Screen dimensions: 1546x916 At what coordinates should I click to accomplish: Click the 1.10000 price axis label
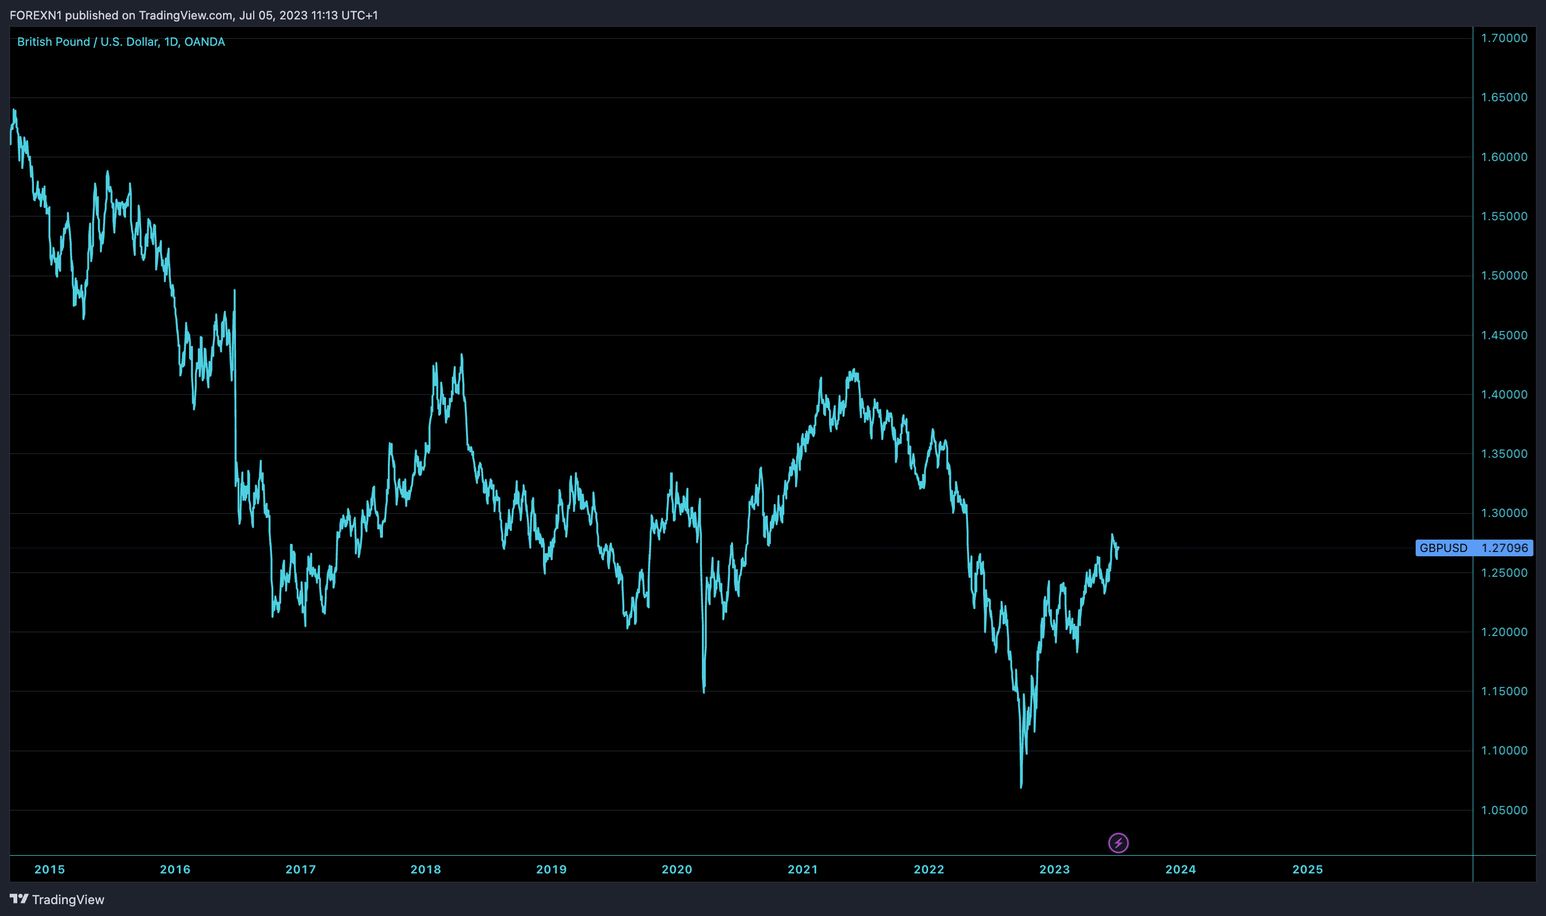(1504, 751)
